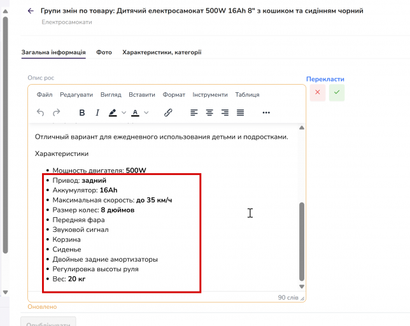Click the line Размер колес: 8 дюймов

coord(94,210)
